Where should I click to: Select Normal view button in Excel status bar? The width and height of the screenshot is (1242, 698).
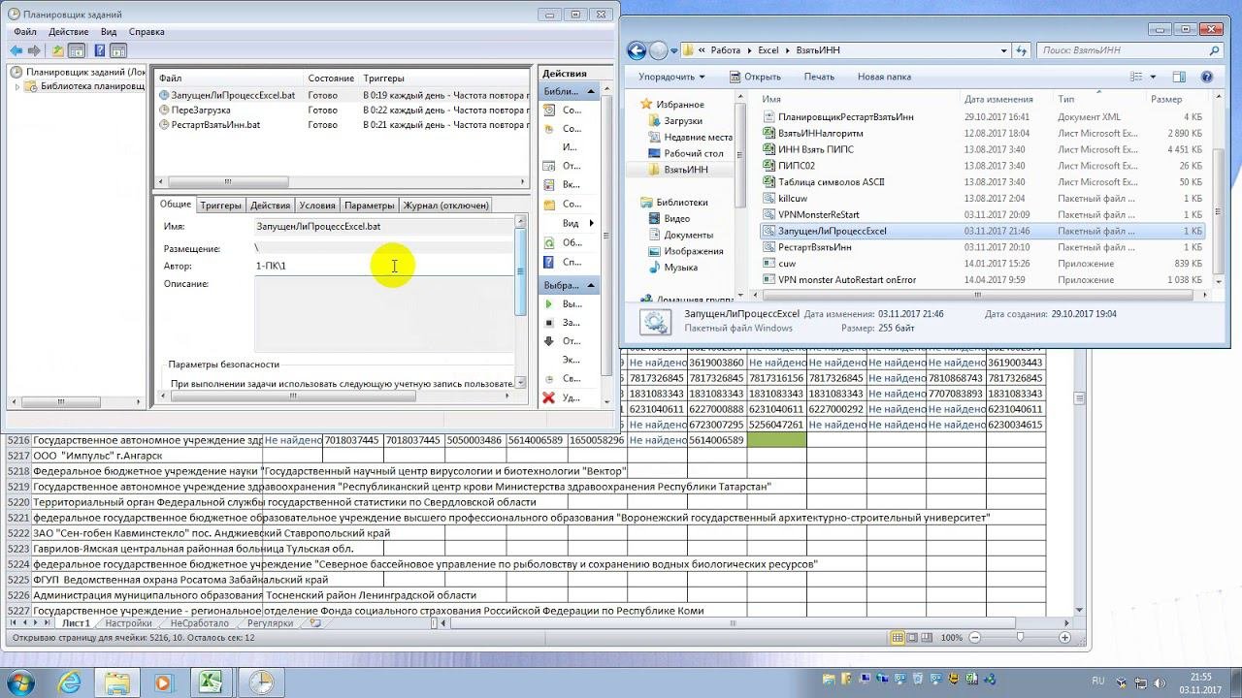coord(898,637)
